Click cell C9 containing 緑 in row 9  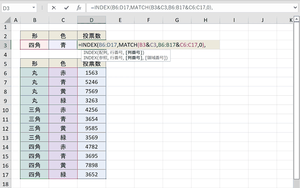63,100
